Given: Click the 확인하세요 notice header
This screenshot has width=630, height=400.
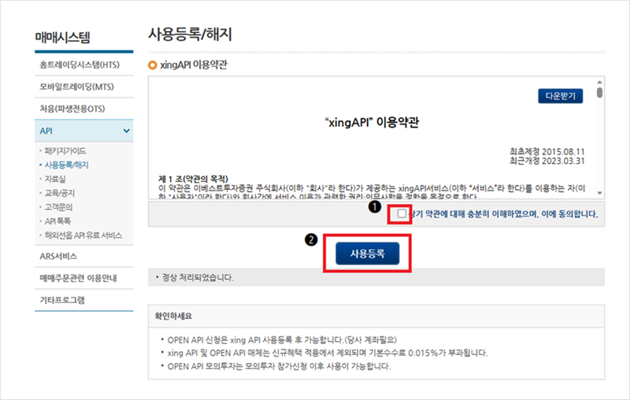Looking at the screenshot, I should 173,316.
